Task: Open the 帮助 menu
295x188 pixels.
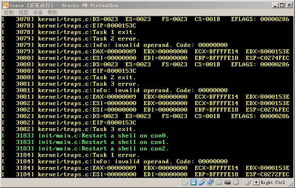Action: (x=53, y=13)
